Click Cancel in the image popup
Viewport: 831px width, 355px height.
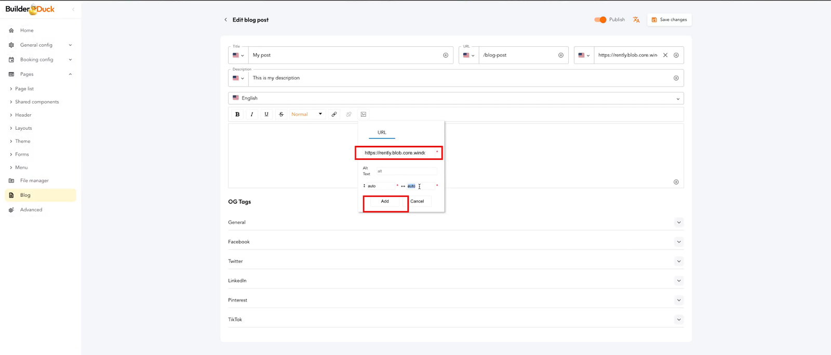(417, 201)
